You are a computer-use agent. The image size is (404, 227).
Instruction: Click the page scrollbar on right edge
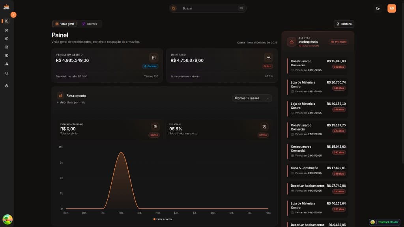(x=403, y=82)
